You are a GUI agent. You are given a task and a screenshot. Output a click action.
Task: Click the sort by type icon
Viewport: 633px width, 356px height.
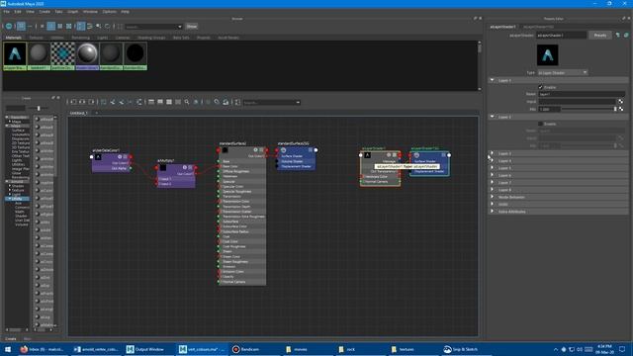(x=90, y=27)
